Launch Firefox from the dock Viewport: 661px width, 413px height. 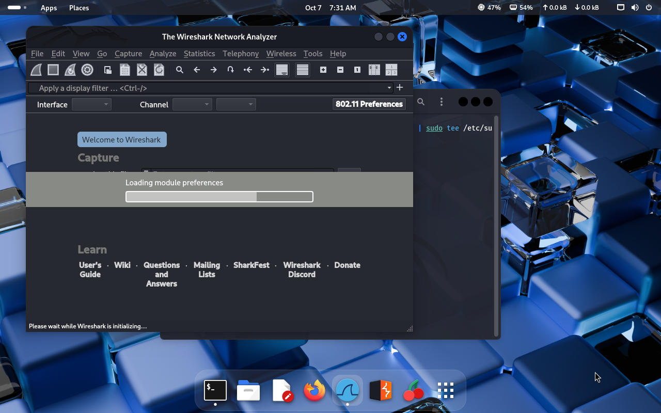click(x=314, y=390)
